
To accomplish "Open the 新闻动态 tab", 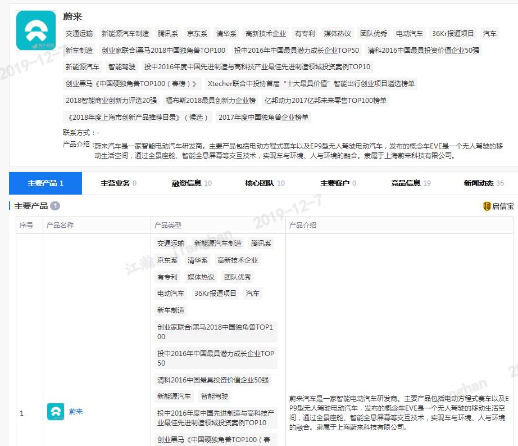I will point(484,183).
